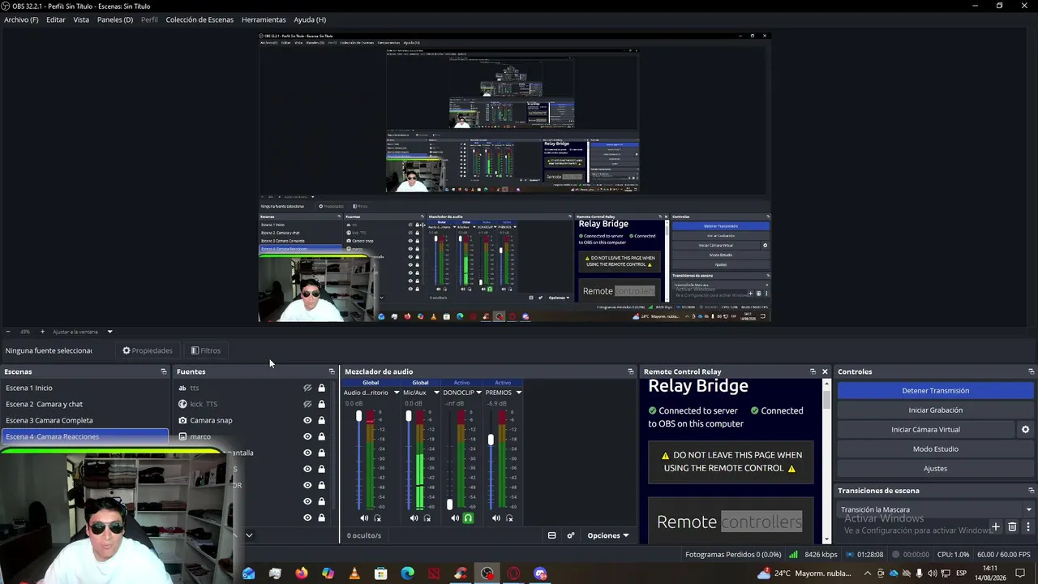Enable Modo Estudio
Viewport: 1038px width, 584px height.
pyautogui.click(x=935, y=449)
